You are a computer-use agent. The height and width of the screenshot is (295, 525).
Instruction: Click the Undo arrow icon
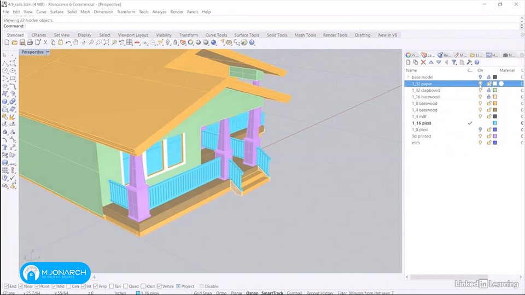tap(68, 43)
